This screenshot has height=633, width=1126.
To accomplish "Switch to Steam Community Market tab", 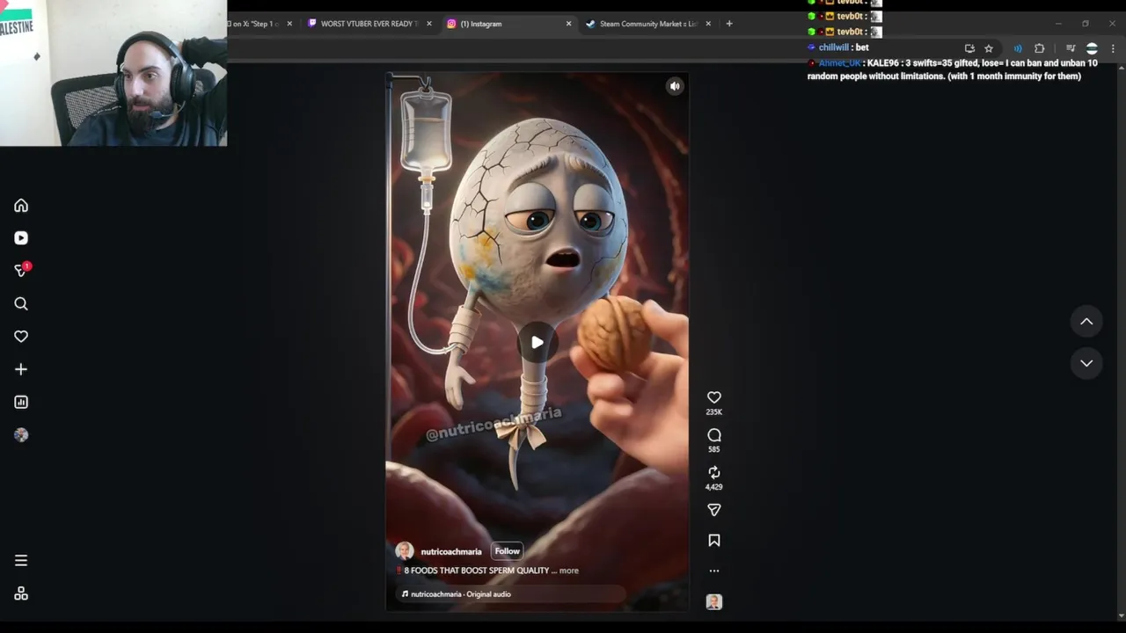I will [647, 24].
